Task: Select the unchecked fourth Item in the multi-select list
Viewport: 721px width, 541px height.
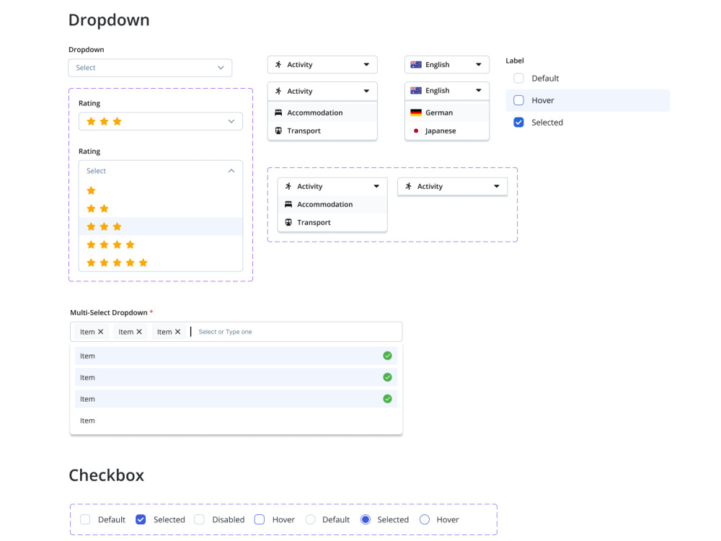Action: tap(236, 421)
